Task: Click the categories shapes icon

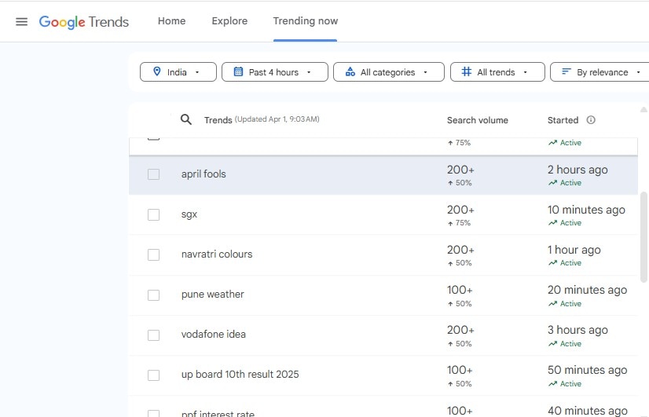Action: tap(350, 72)
